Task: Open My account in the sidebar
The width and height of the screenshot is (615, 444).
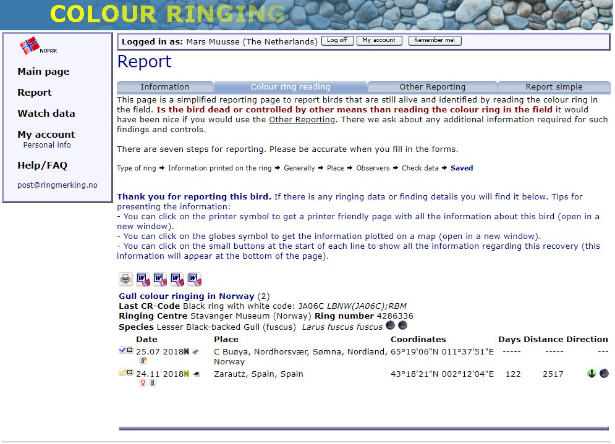Action: tap(46, 135)
